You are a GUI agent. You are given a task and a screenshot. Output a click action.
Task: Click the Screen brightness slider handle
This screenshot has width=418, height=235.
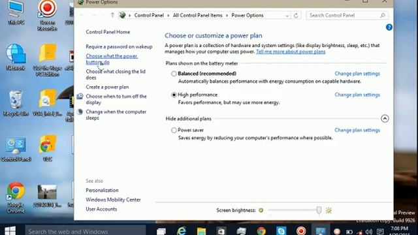(x=319, y=210)
